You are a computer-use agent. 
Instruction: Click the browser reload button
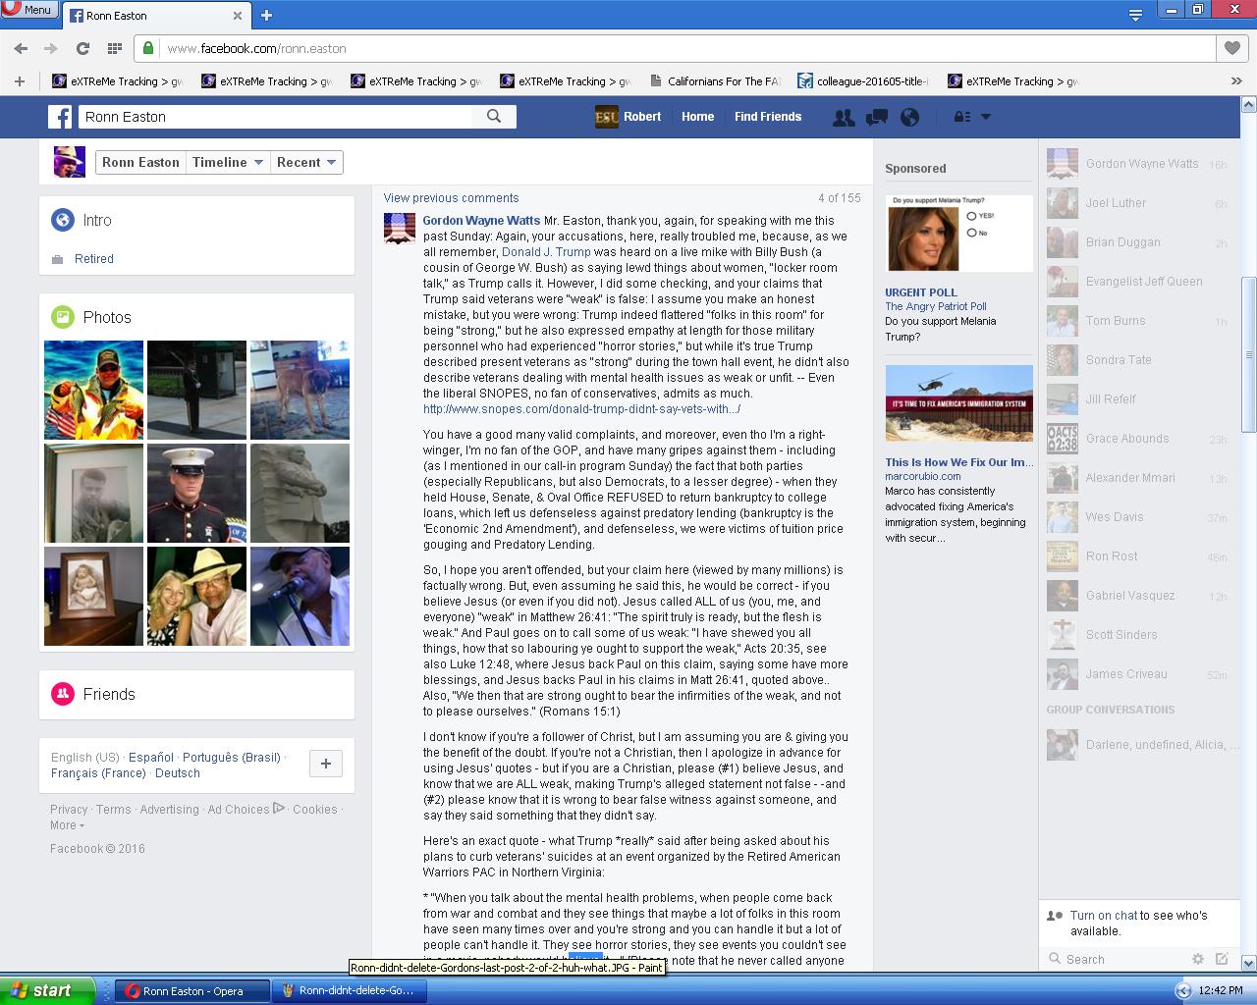point(83,48)
